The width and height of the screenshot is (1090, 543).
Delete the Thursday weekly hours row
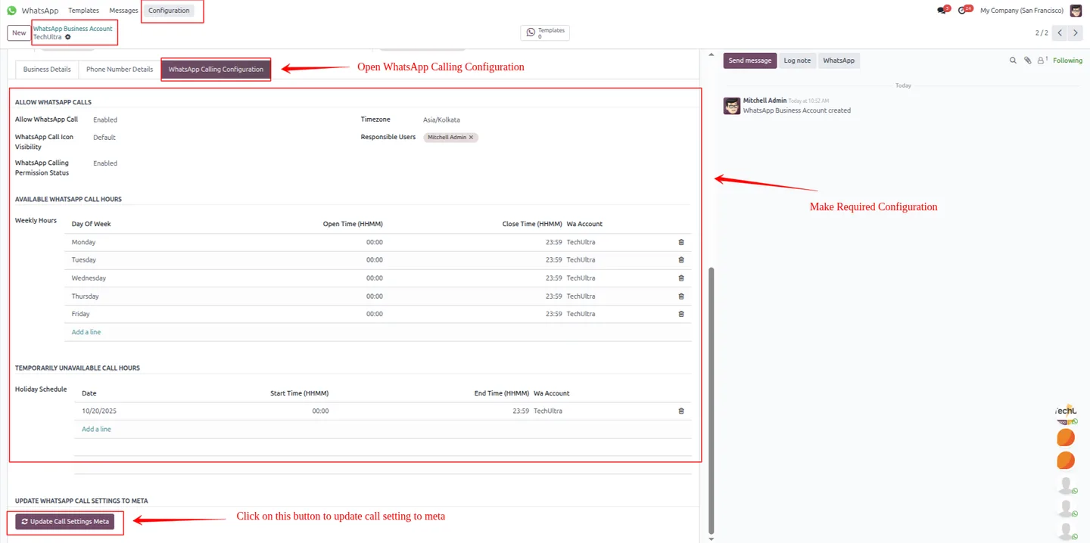coord(681,296)
